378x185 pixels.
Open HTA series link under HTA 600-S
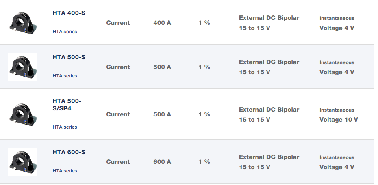point(65,171)
